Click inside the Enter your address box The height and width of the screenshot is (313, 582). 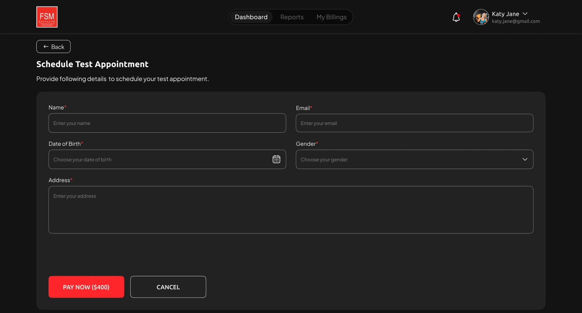coord(291,210)
